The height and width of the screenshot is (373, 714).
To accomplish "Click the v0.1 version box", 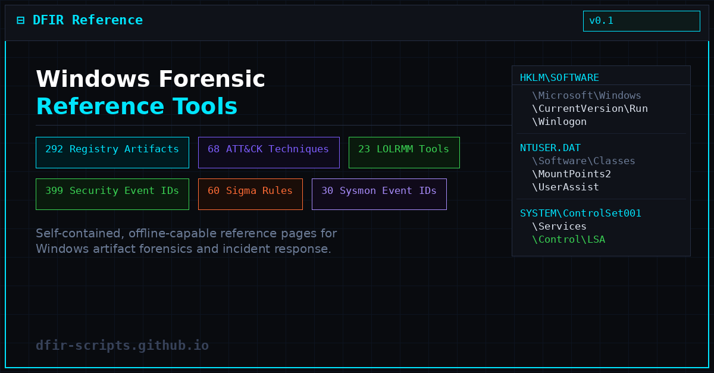I will (x=641, y=21).
